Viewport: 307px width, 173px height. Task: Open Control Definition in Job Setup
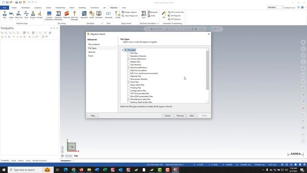point(49,15)
